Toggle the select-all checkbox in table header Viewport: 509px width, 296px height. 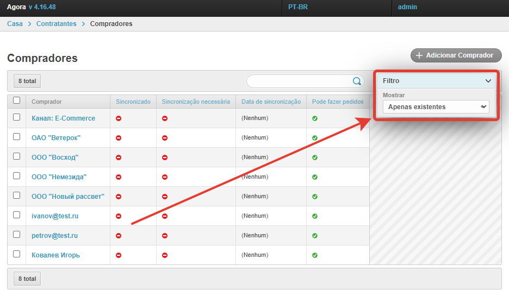point(16,100)
